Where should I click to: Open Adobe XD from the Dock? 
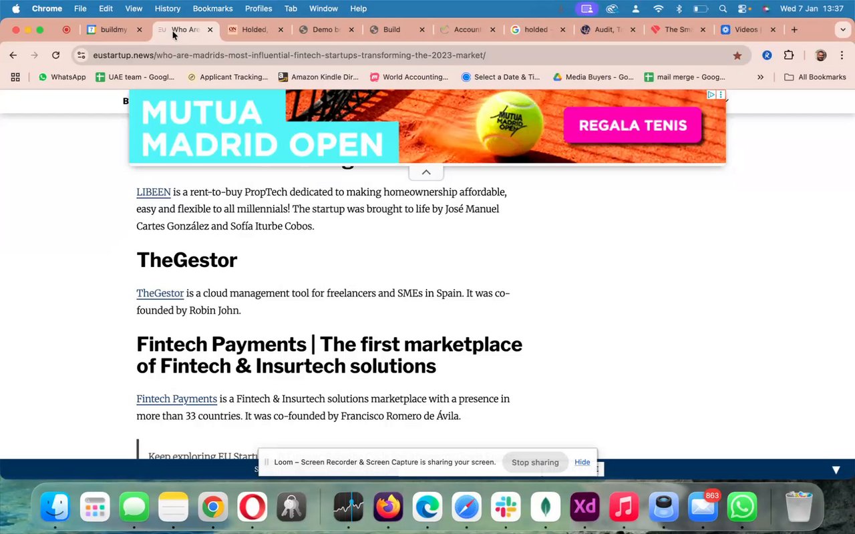coord(584,508)
